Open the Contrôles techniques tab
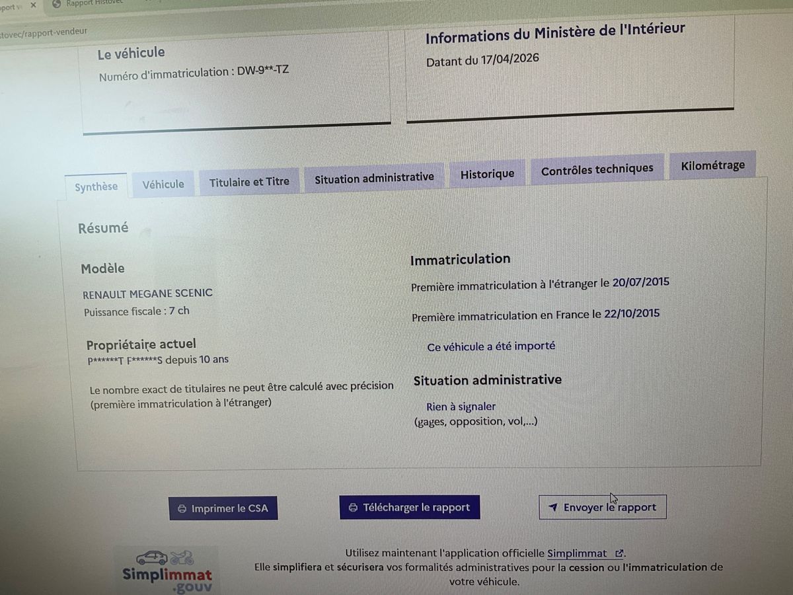The width and height of the screenshot is (793, 595). pyautogui.click(x=597, y=170)
